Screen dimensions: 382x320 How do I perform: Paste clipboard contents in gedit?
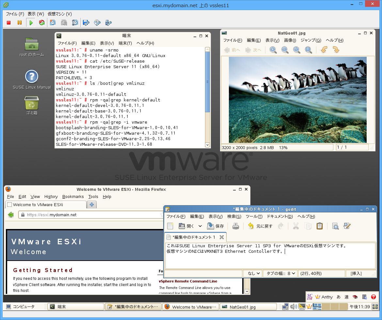tap(320, 226)
